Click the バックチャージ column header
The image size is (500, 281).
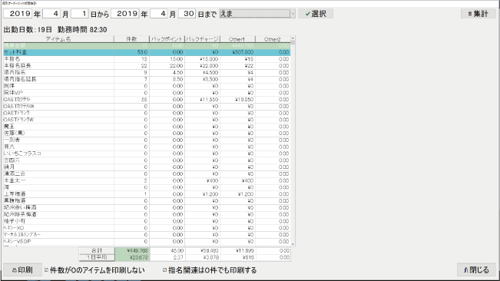coord(202,39)
